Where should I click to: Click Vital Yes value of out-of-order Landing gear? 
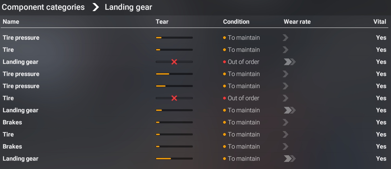tap(381, 62)
